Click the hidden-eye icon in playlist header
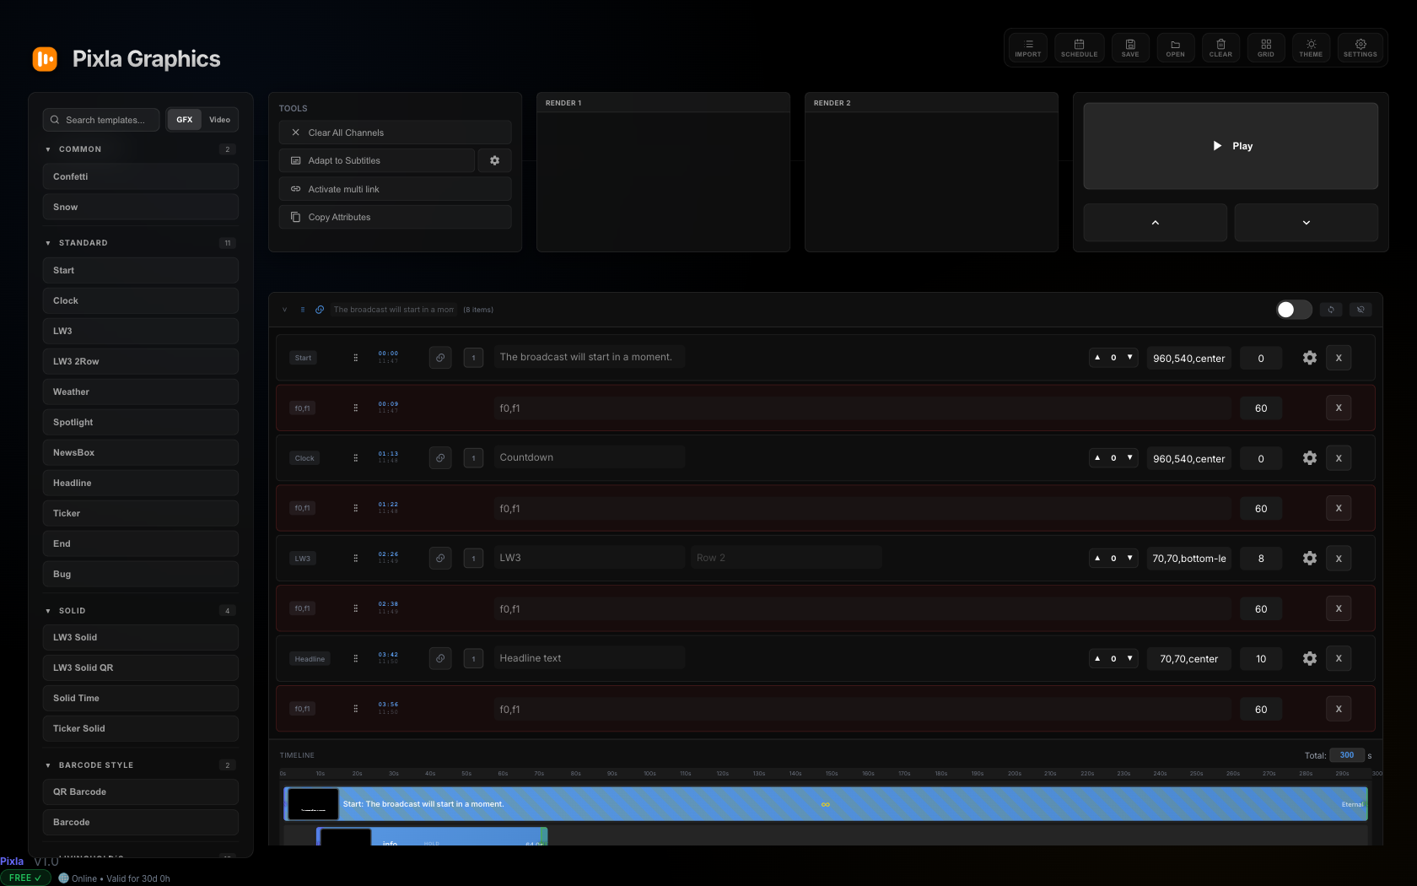This screenshot has height=886, width=1417. (x=1360, y=310)
